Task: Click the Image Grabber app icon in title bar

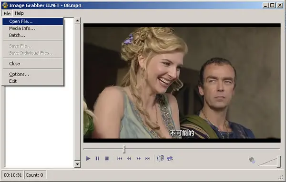Action: pyautogui.click(x=5, y=5)
